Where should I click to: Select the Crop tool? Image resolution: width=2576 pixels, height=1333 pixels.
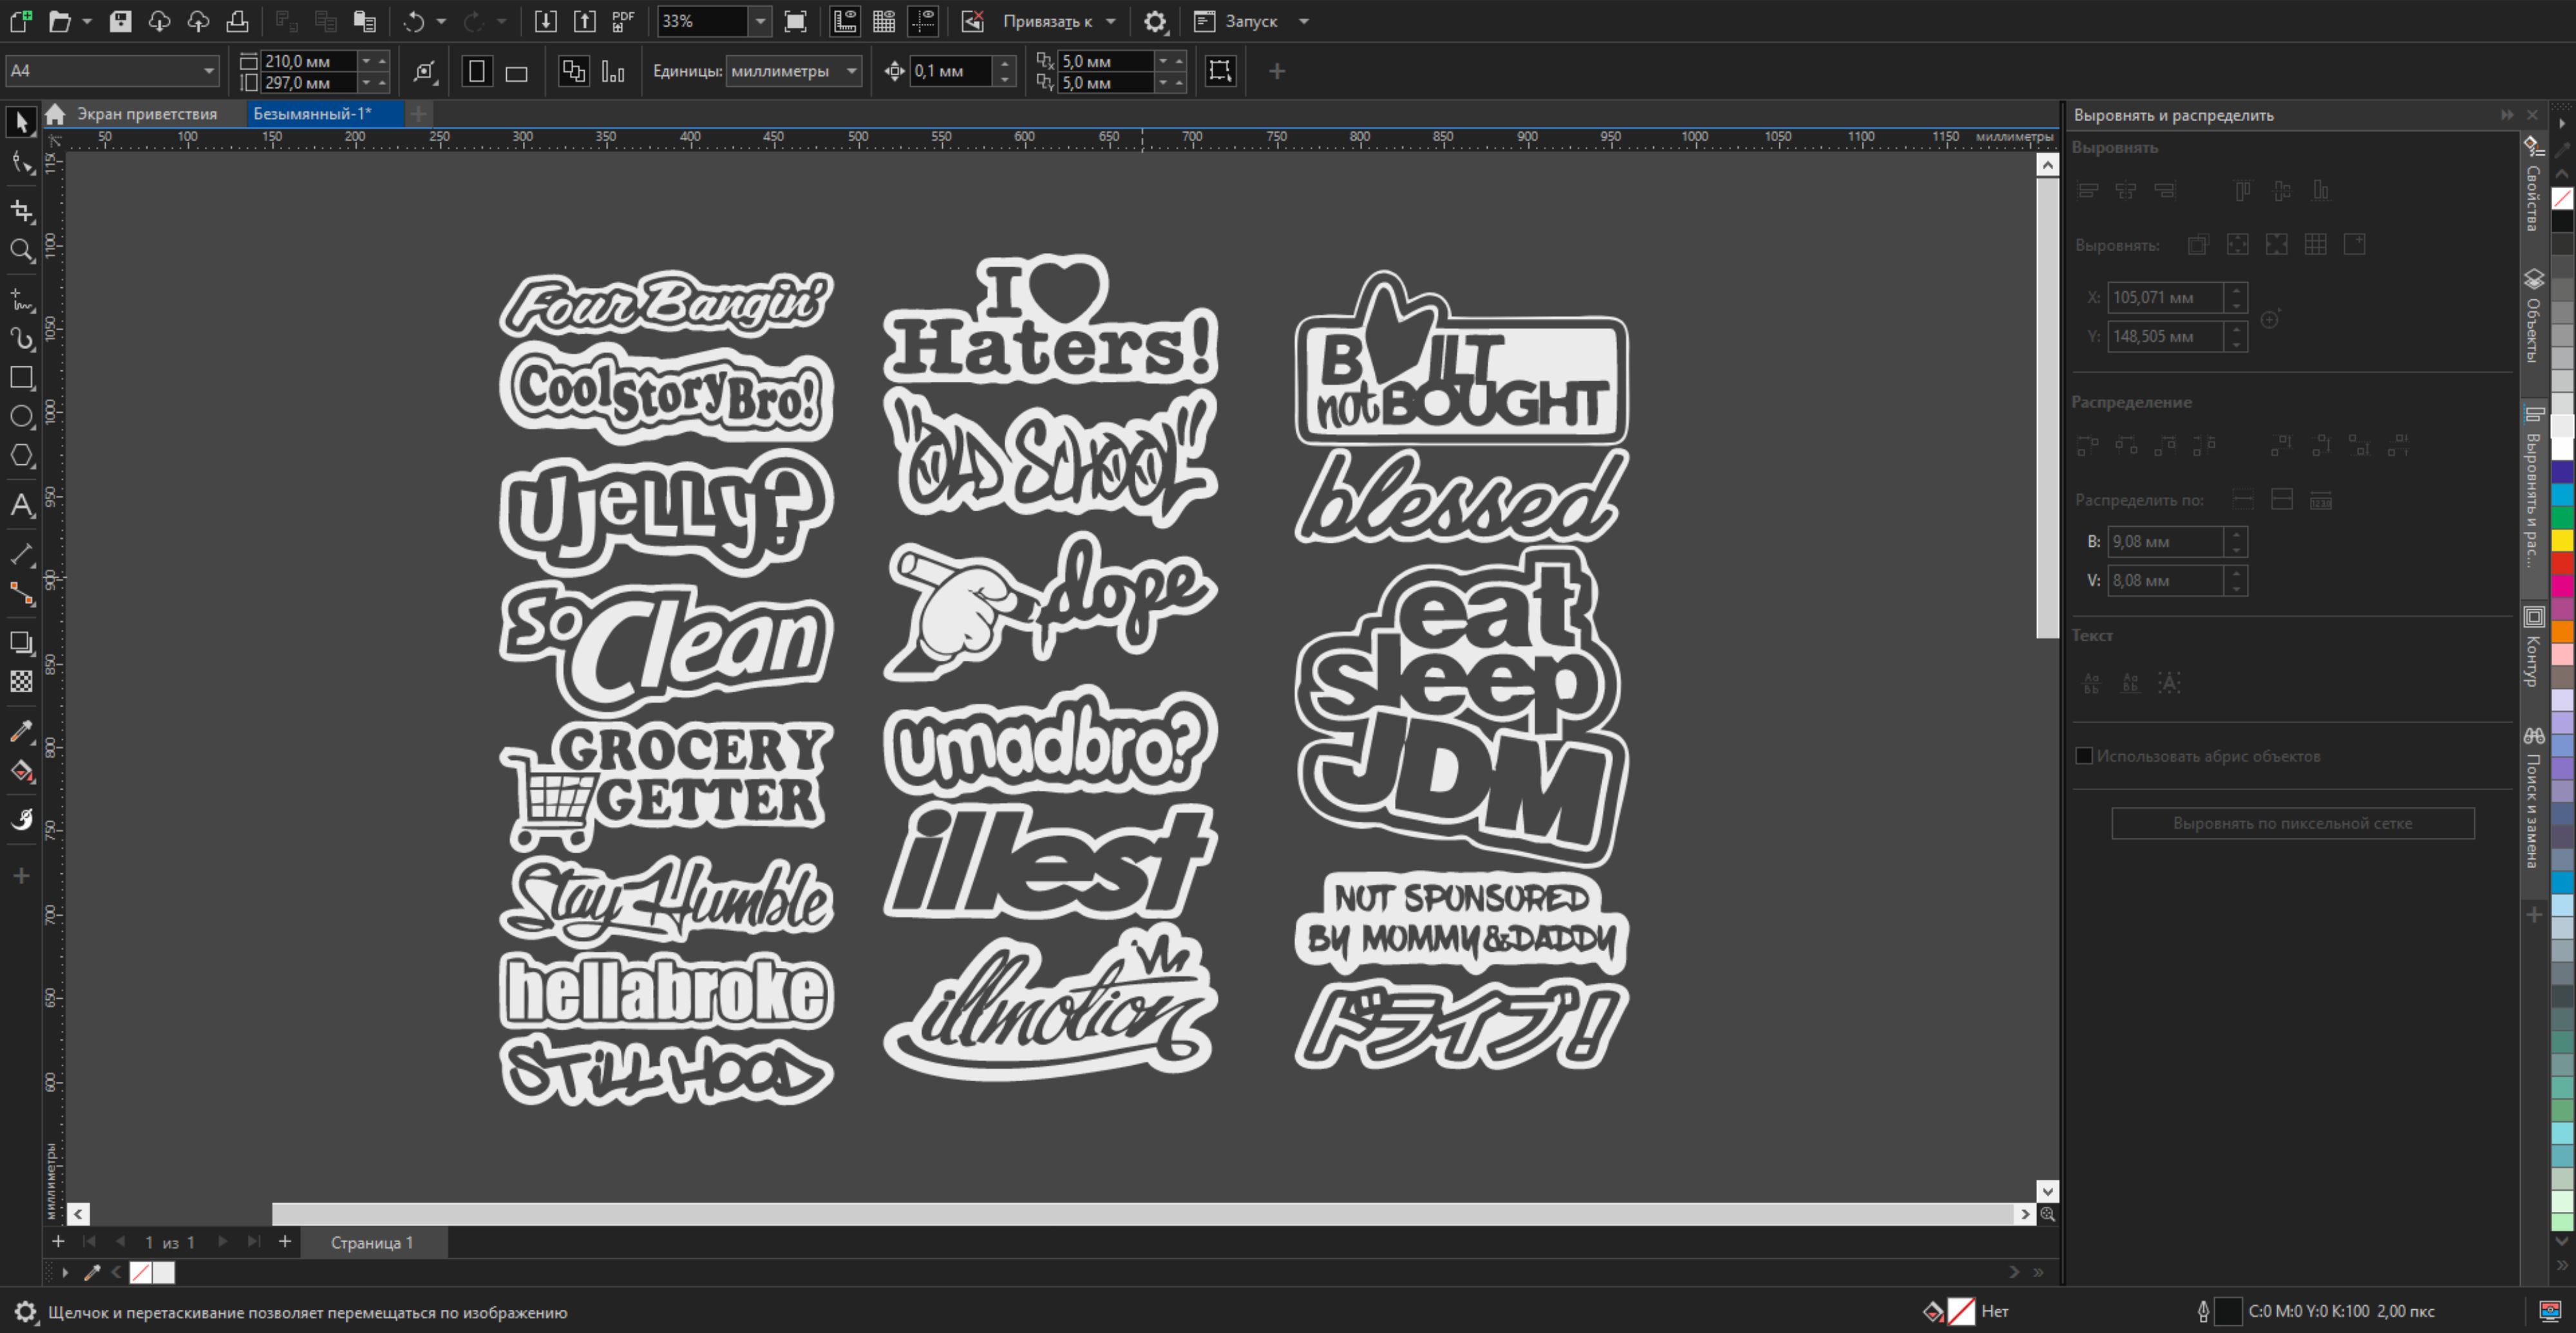pos(21,211)
